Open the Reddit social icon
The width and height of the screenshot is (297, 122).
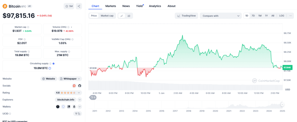74,86
